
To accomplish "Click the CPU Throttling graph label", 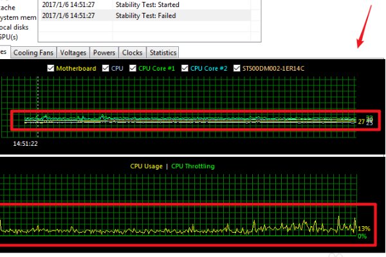I will point(193,166).
